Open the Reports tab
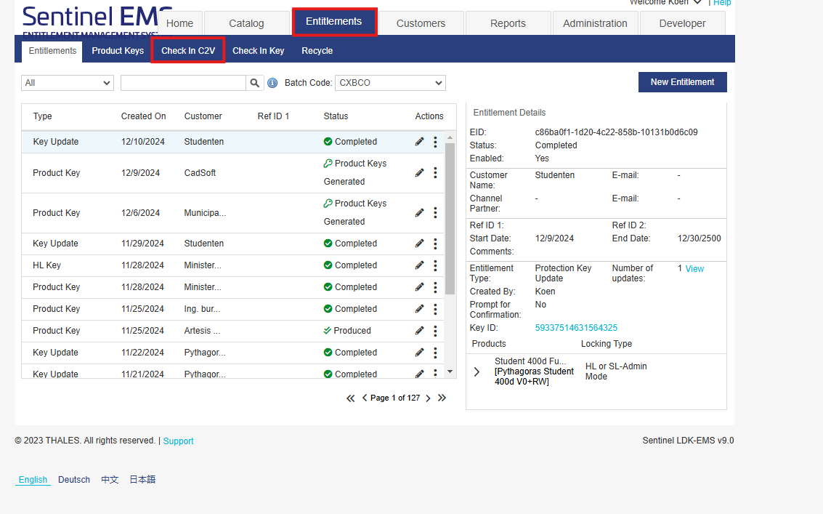The width and height of the screenshot is (823, 514). [508, 23]
